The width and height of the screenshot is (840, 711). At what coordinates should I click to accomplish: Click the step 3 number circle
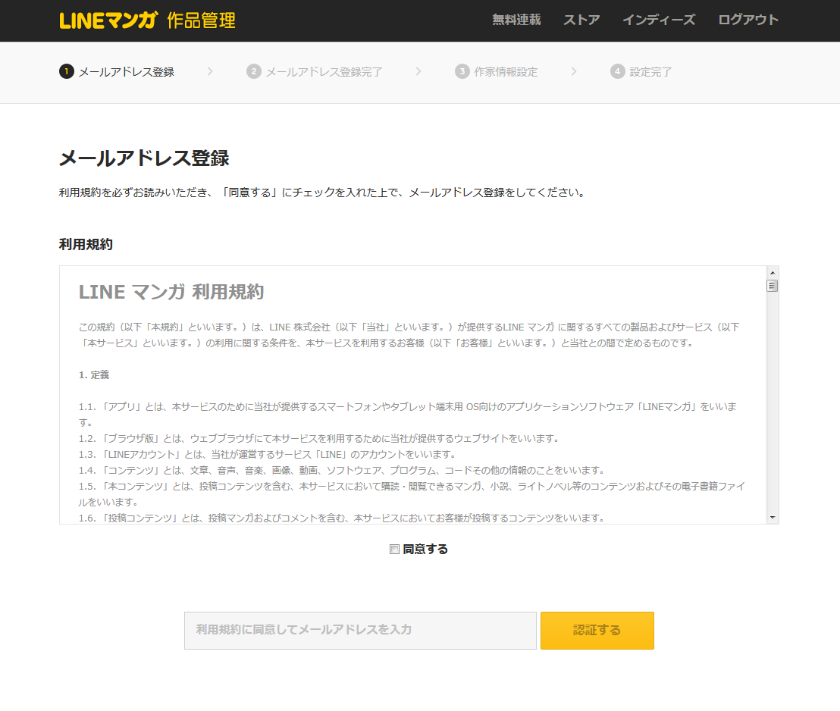[462, 71]
